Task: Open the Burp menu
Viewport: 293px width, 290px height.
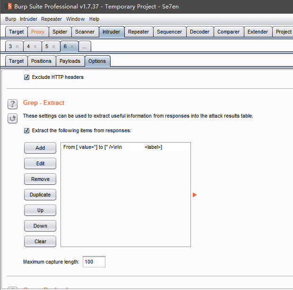Action: point(11,19)
